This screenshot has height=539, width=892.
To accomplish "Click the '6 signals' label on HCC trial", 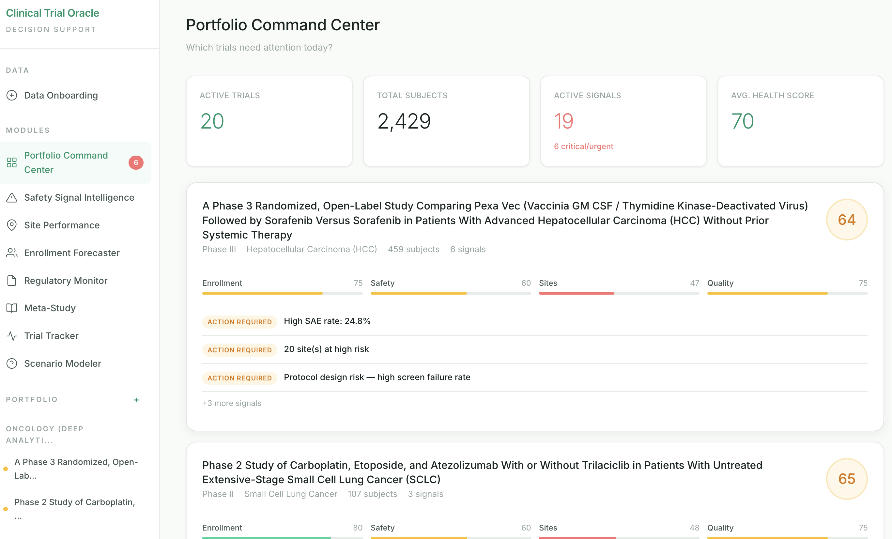I will (x=468, y=249).
